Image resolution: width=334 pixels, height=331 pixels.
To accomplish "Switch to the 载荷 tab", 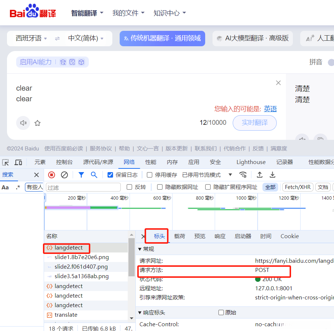I will click(179, 236).
